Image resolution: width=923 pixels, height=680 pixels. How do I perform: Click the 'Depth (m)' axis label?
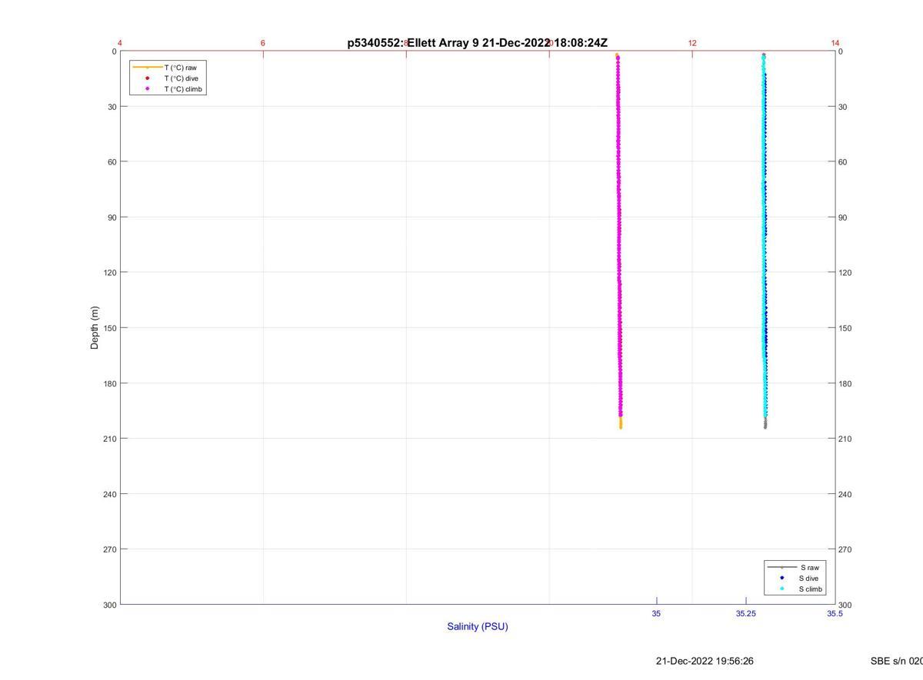tap(95, 328)
